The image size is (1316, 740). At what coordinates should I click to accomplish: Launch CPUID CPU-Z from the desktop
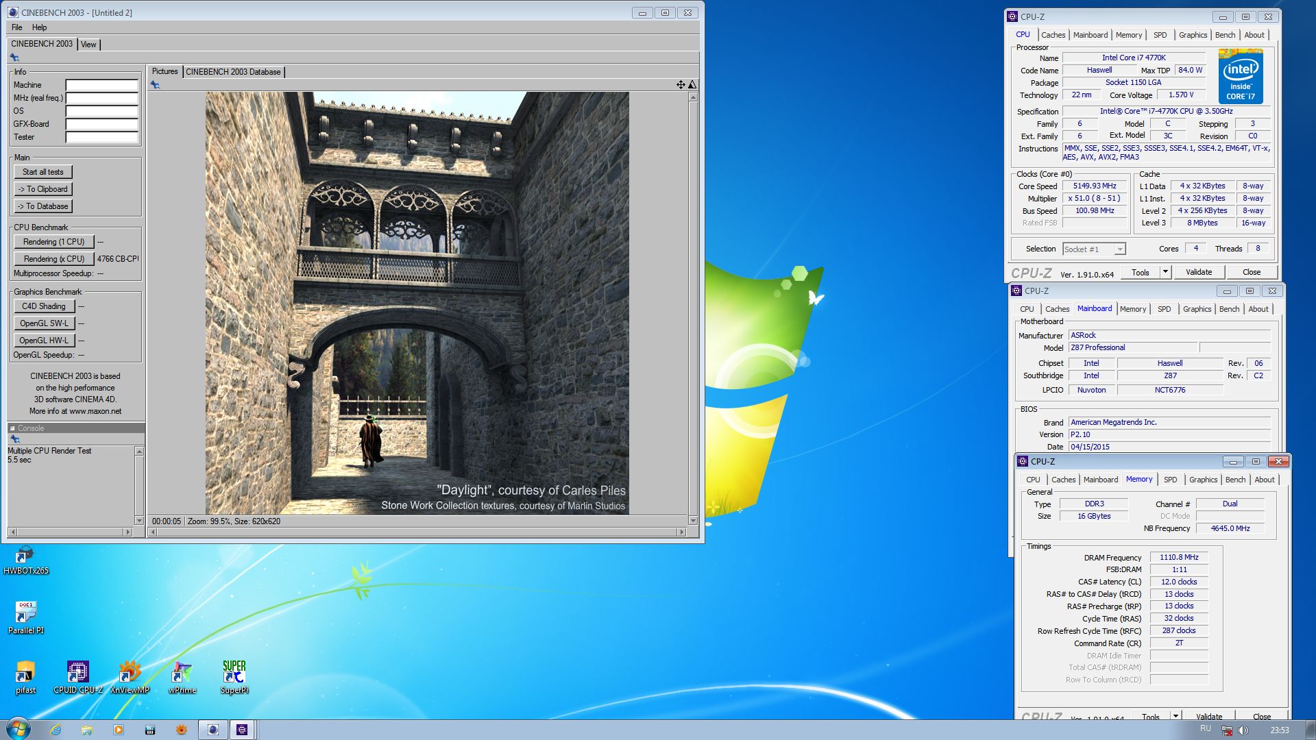[x=78, y=678]
